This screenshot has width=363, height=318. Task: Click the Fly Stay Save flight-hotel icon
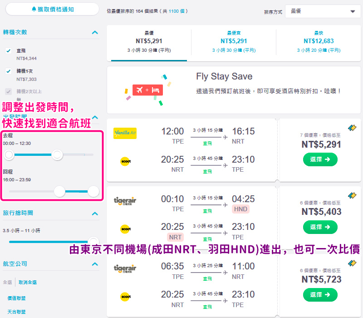pos(147,90)
